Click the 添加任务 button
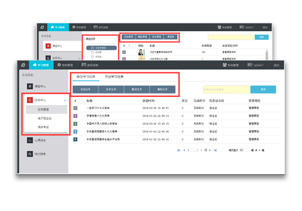 click(85, 89)
